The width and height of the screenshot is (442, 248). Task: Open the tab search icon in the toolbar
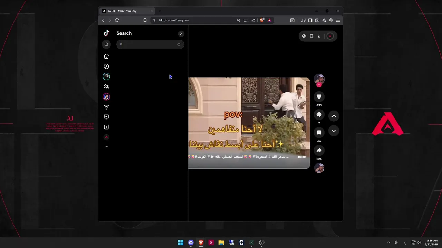pyautogui.click(x=292, y=20)
